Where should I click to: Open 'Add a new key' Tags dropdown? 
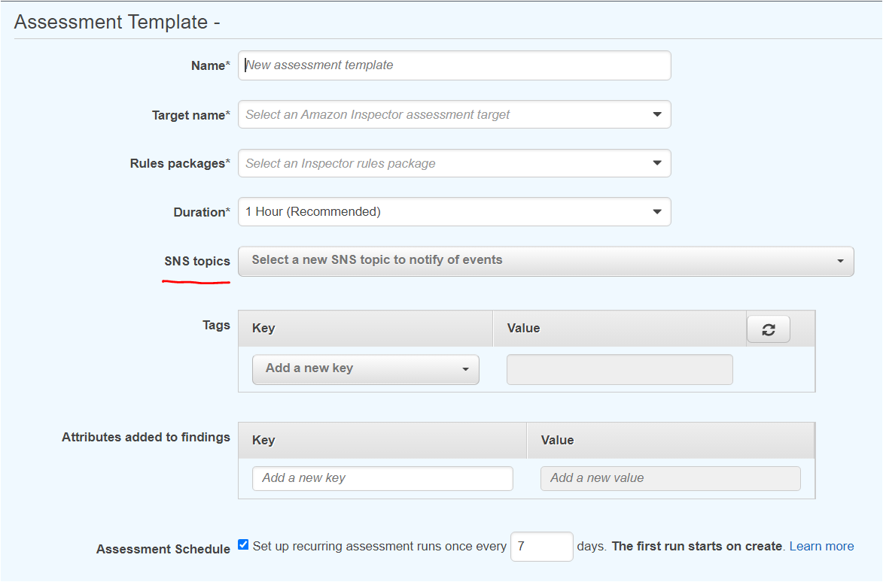(x=365, y=369)
